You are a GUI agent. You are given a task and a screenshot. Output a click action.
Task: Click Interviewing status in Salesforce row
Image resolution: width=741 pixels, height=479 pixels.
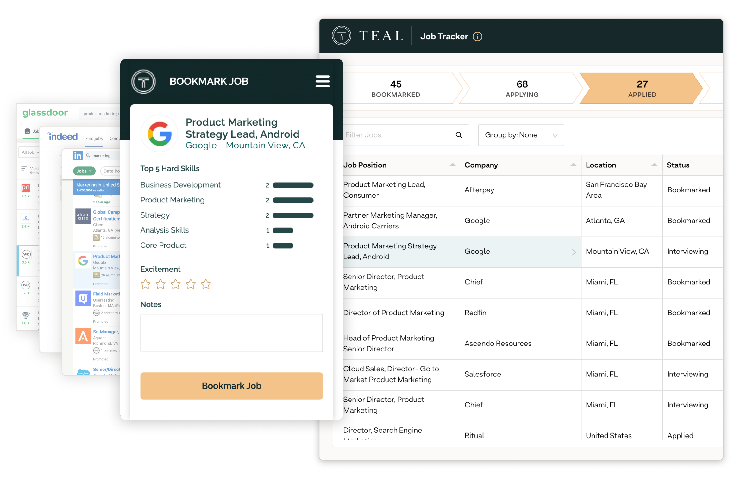click(x=688, y=374)
